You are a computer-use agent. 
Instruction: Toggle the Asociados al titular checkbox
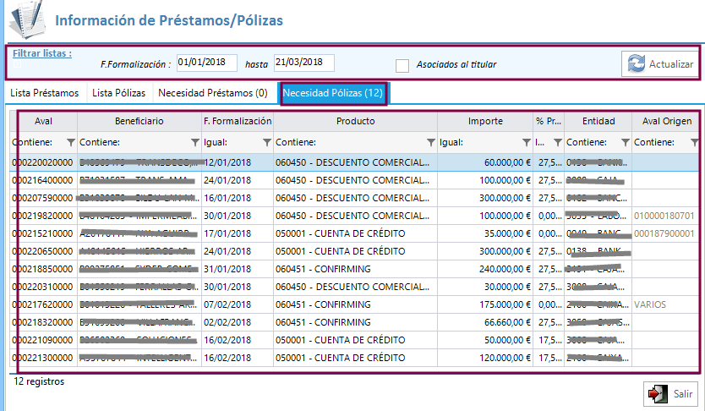[x=402, y=66]
